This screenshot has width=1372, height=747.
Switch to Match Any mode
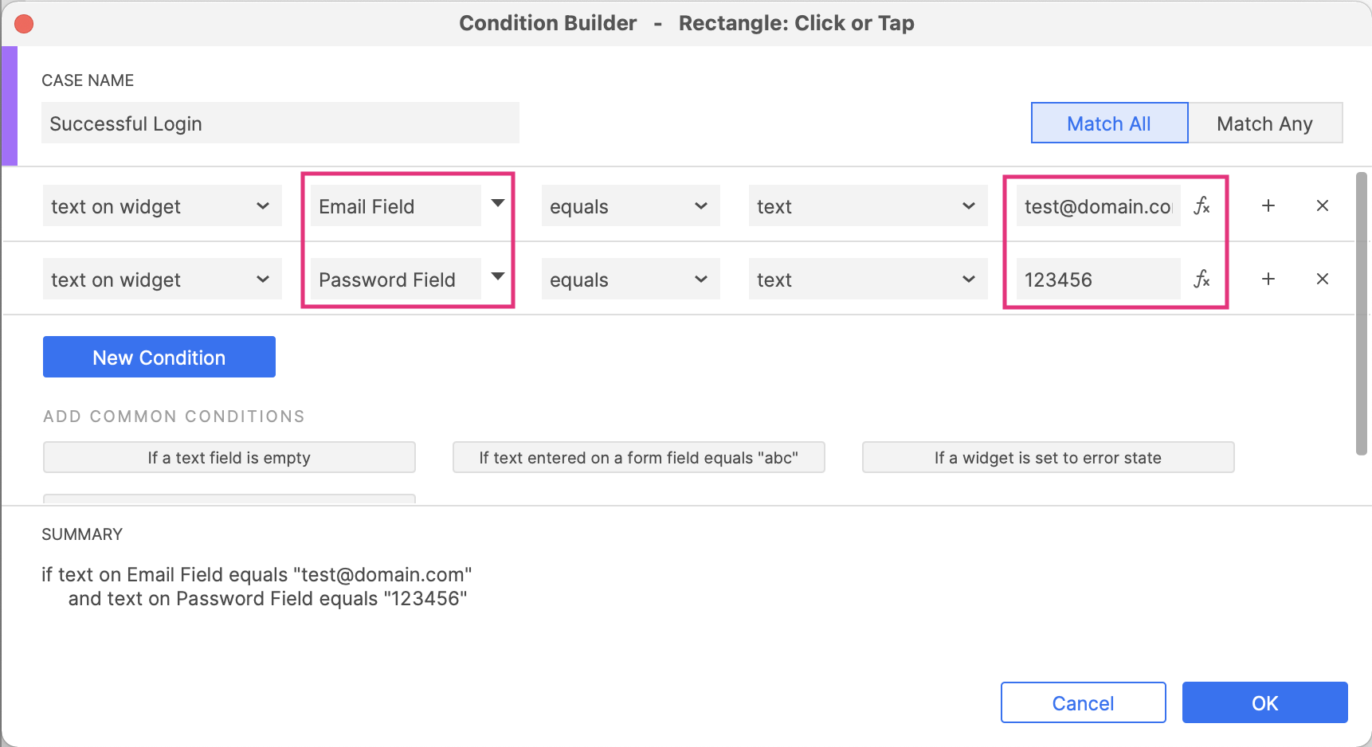(x=1265, y=123)
